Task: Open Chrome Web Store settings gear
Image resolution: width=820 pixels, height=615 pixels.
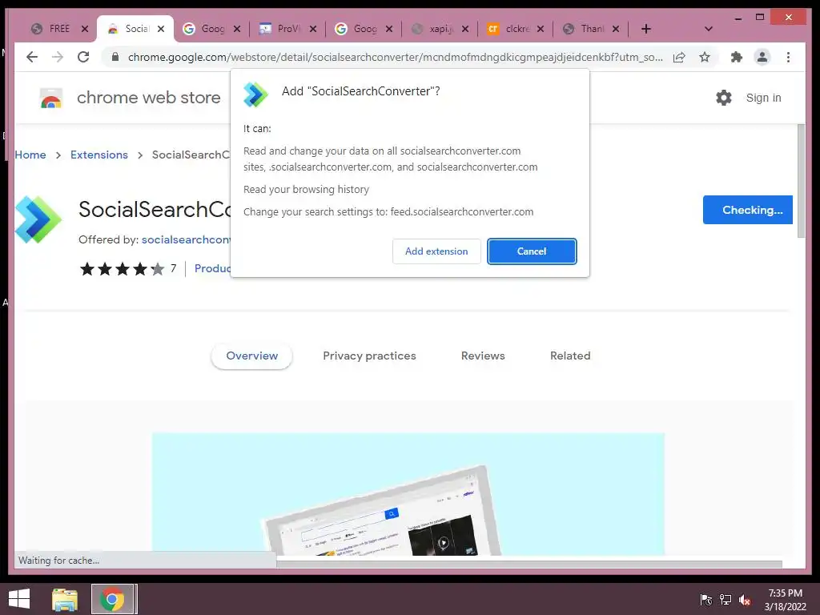Action: click(x=724, y=98)
